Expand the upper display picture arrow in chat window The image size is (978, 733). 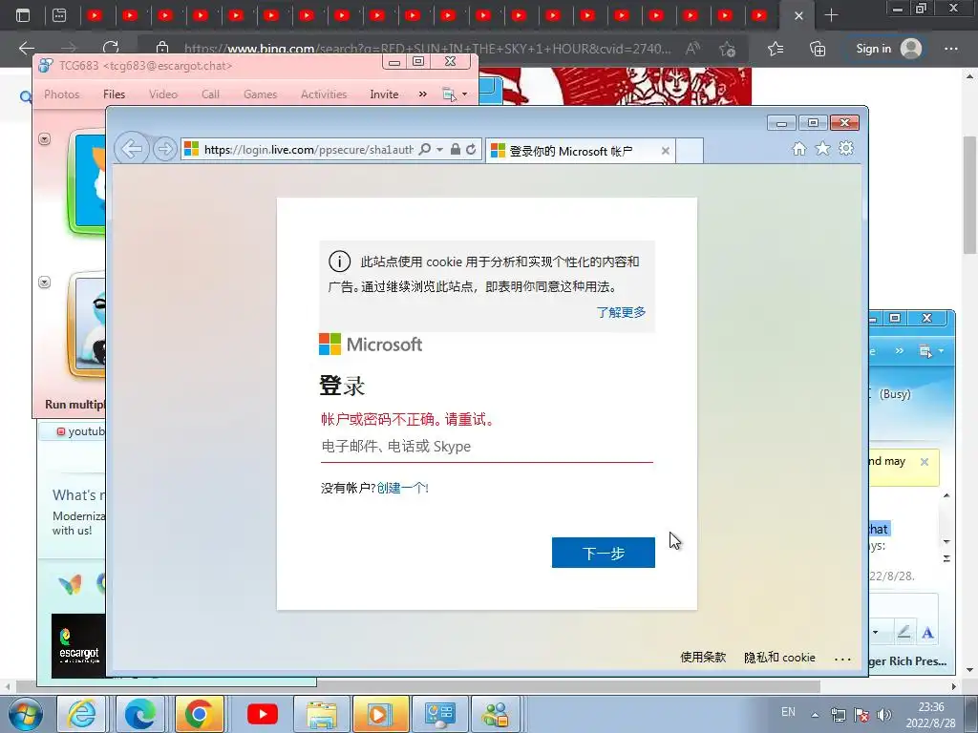44,139
